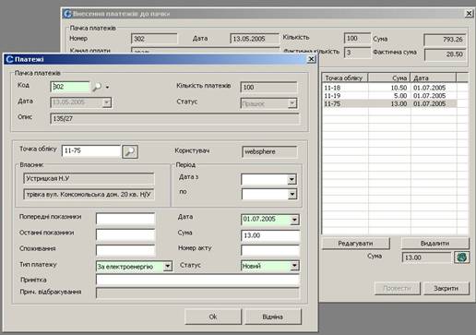Click the title icon of Внесення платежів window
This screenshot has width=476, height=335.
pyautogui.click(x=67, y=14)
